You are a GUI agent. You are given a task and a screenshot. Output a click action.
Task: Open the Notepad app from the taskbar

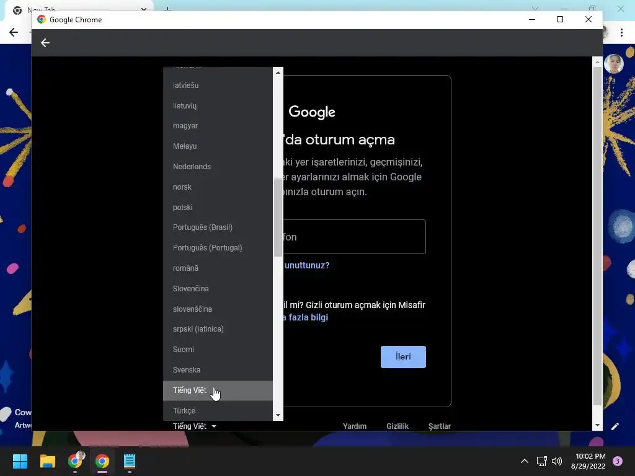point(129,461)
